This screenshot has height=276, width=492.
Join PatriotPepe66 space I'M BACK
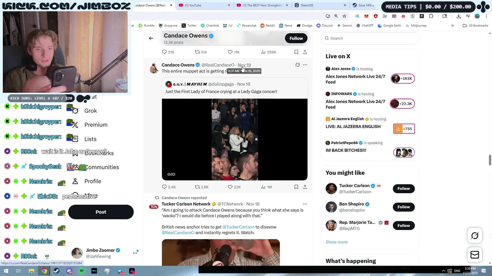pyautogui.click(x=404, y=153)
